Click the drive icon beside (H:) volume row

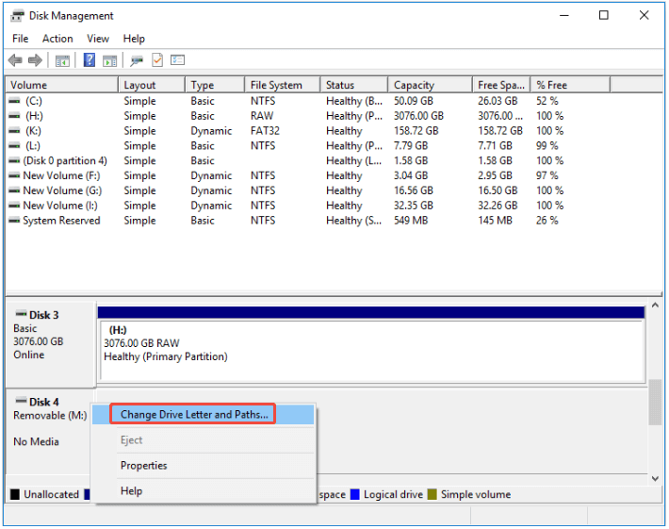click(14, 116)
